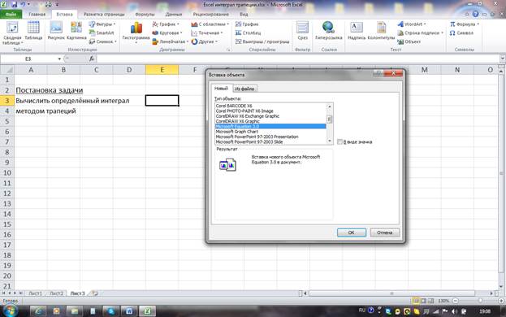Enable the 'В виде значка' checkbox
The height and width of the screenshot is (317, 506).
point(339,141)
